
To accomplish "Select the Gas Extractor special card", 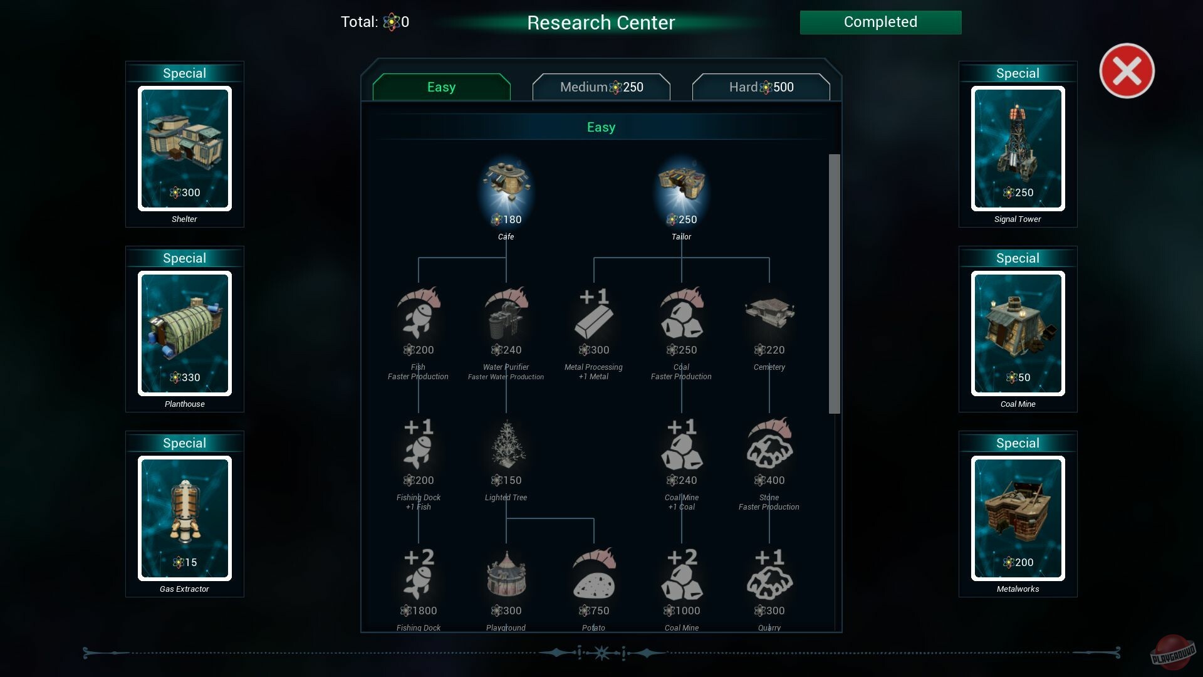I will tap(185, 518).
